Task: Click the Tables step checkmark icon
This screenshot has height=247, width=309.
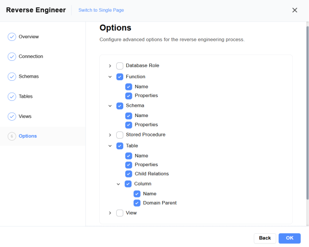Action: (x=12, y=97)
